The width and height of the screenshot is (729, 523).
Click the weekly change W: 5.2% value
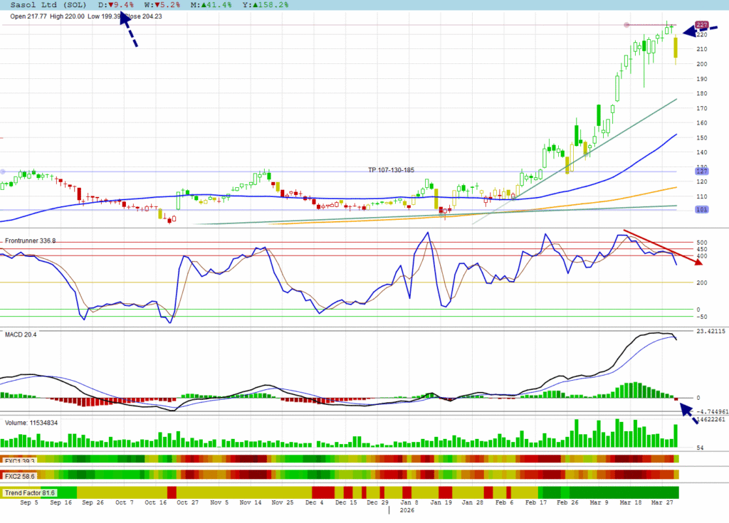[x=164, y=5]
